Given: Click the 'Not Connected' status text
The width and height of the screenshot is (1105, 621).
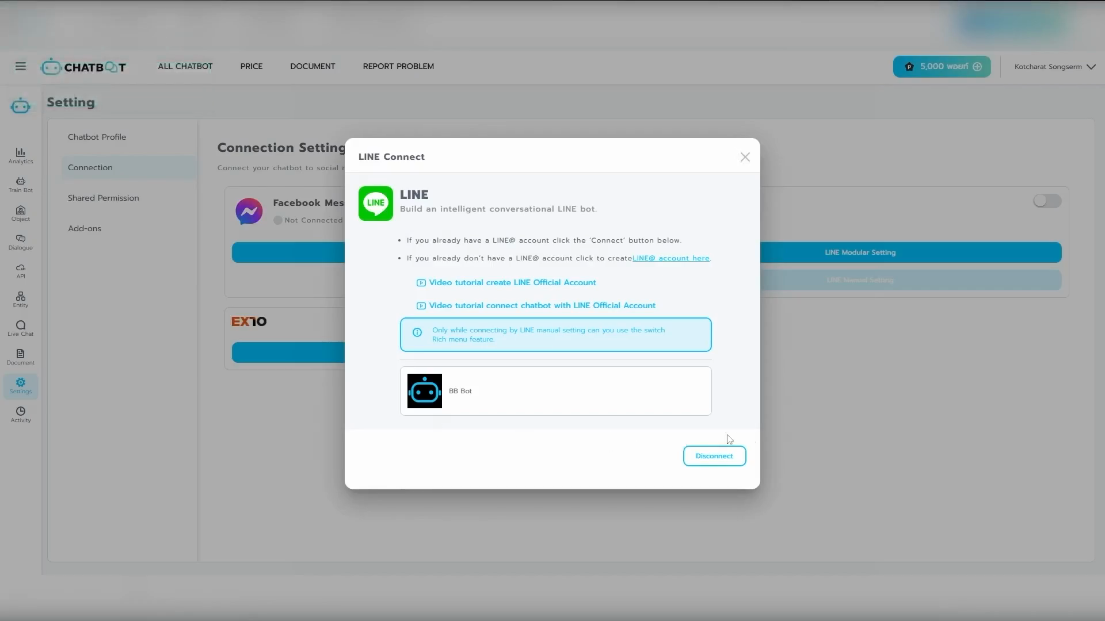Looking at the screenshot, I should click(x=313, y=220).
